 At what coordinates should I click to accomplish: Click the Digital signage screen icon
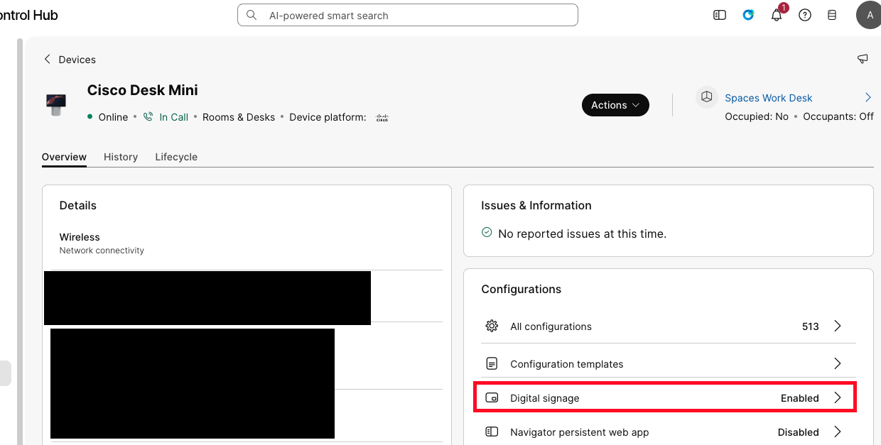[x=492, y=398]
